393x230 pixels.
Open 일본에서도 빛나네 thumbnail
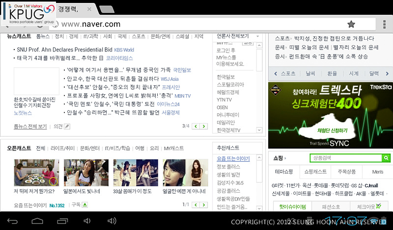[86, 173]
